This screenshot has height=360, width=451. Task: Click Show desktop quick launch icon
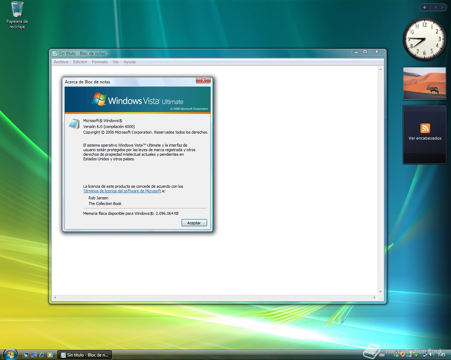[x=34, y=355]
